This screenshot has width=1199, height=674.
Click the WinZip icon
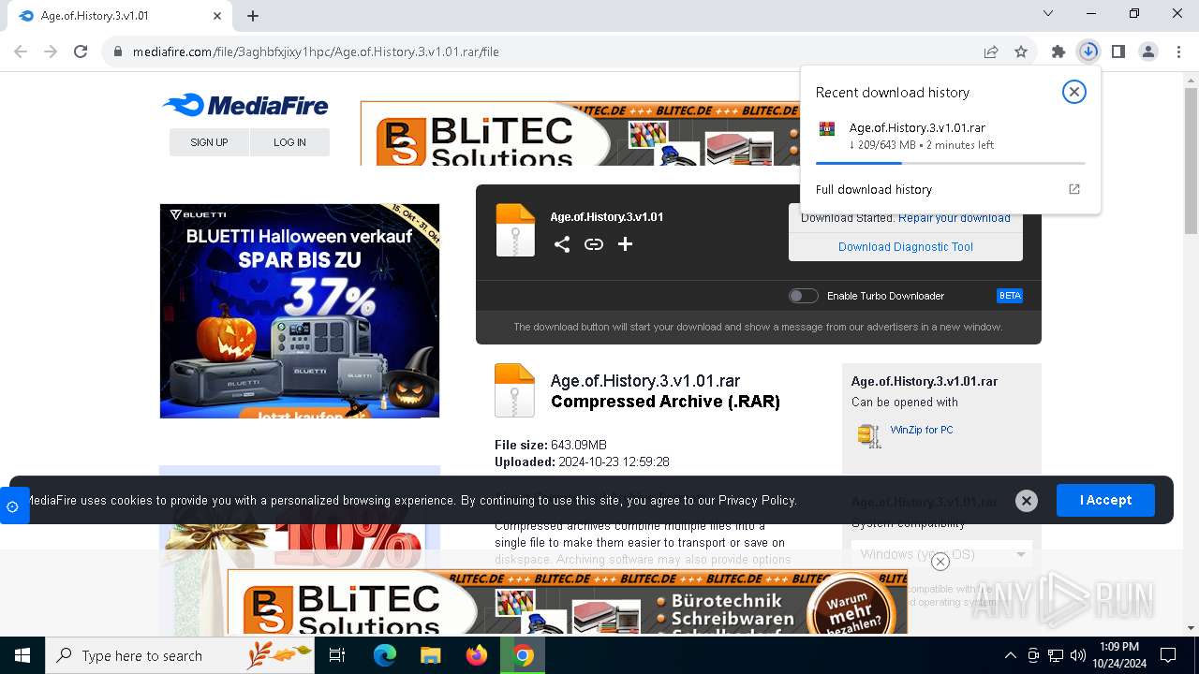point(869,435)
